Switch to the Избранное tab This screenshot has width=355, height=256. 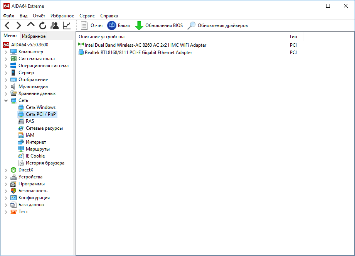click(34, 36)
